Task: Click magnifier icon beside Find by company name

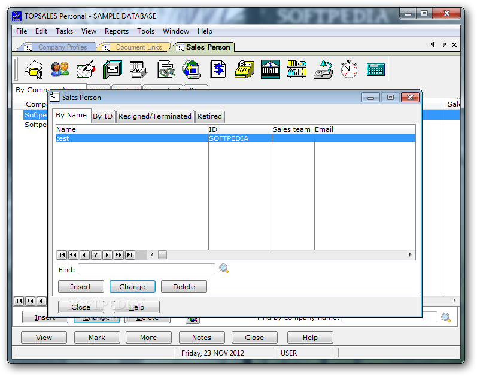Action: (x=446, y=317)
